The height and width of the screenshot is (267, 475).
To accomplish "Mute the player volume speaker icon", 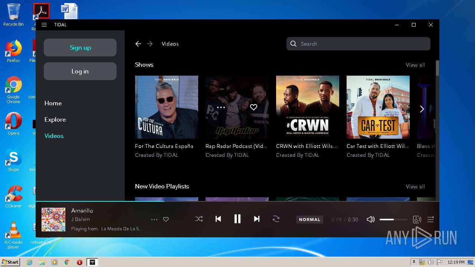I will (x=371, y=220).
